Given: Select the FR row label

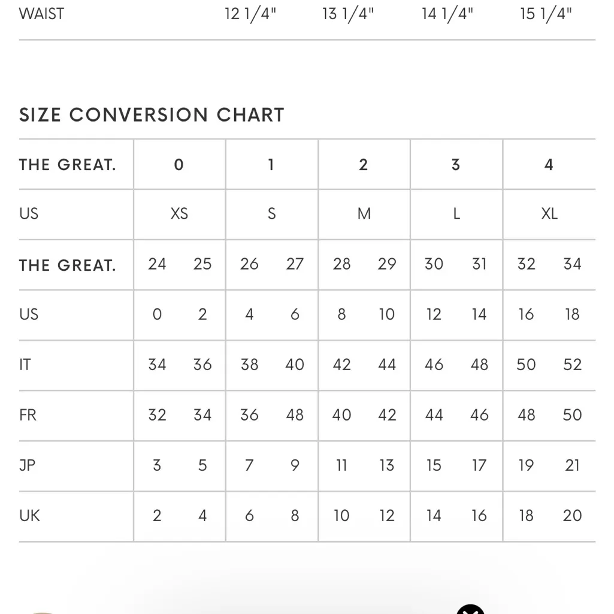Looking at the screenshot, I should [x=28, y=415].
